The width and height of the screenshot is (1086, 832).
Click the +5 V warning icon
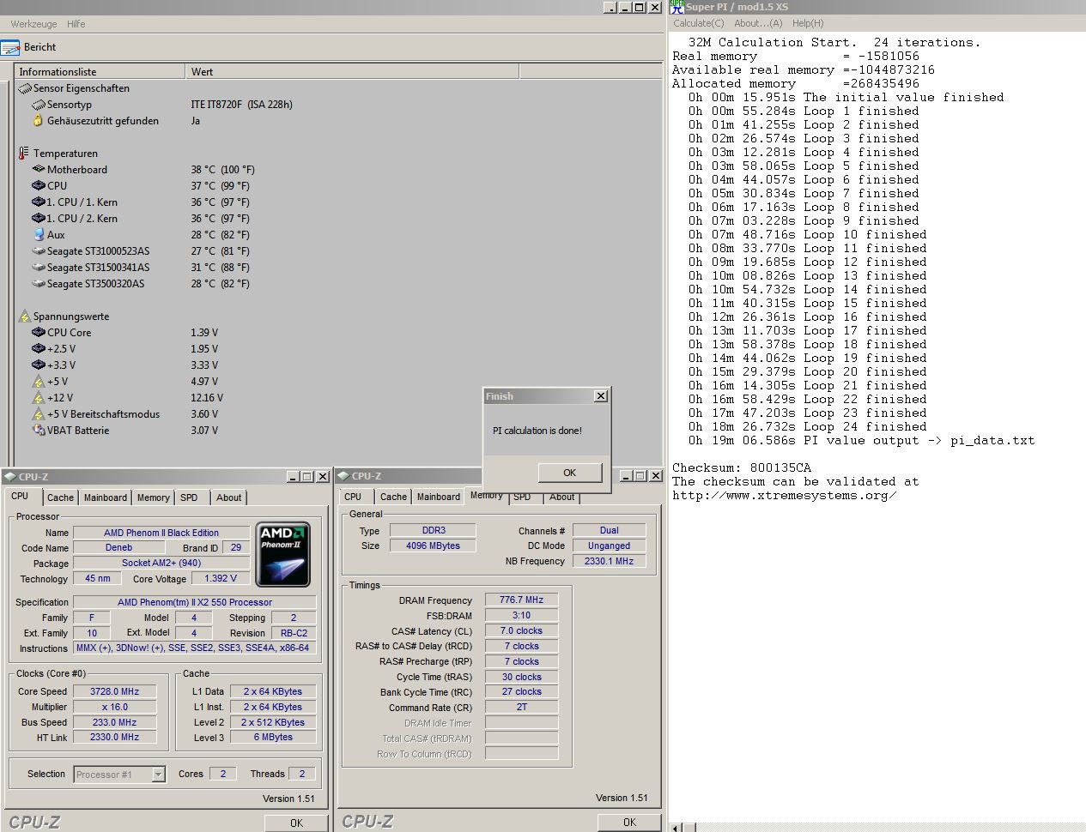coord(38,382)
